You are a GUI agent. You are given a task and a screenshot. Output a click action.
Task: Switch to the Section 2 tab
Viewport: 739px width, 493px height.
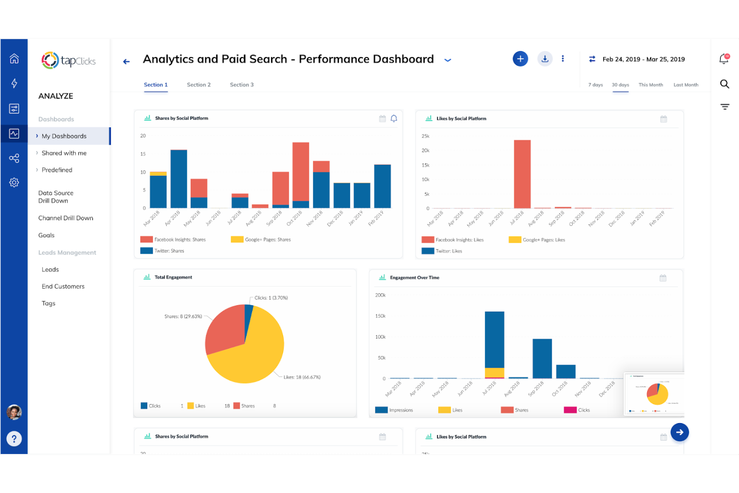click(x=199, y=85)
